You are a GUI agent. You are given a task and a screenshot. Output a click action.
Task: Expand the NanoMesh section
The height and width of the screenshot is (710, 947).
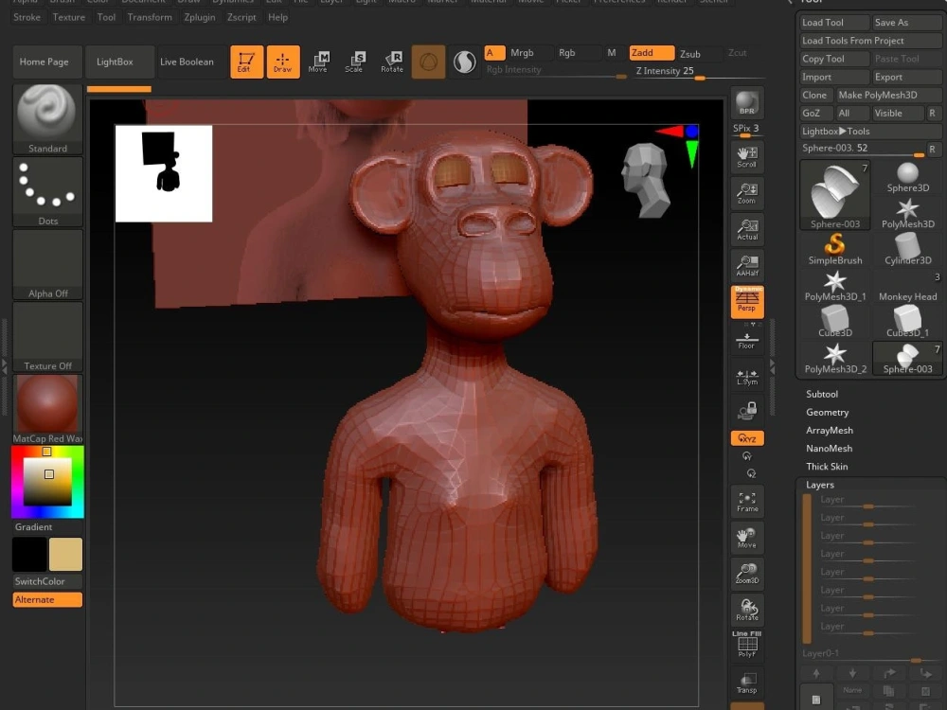[830, 449]
